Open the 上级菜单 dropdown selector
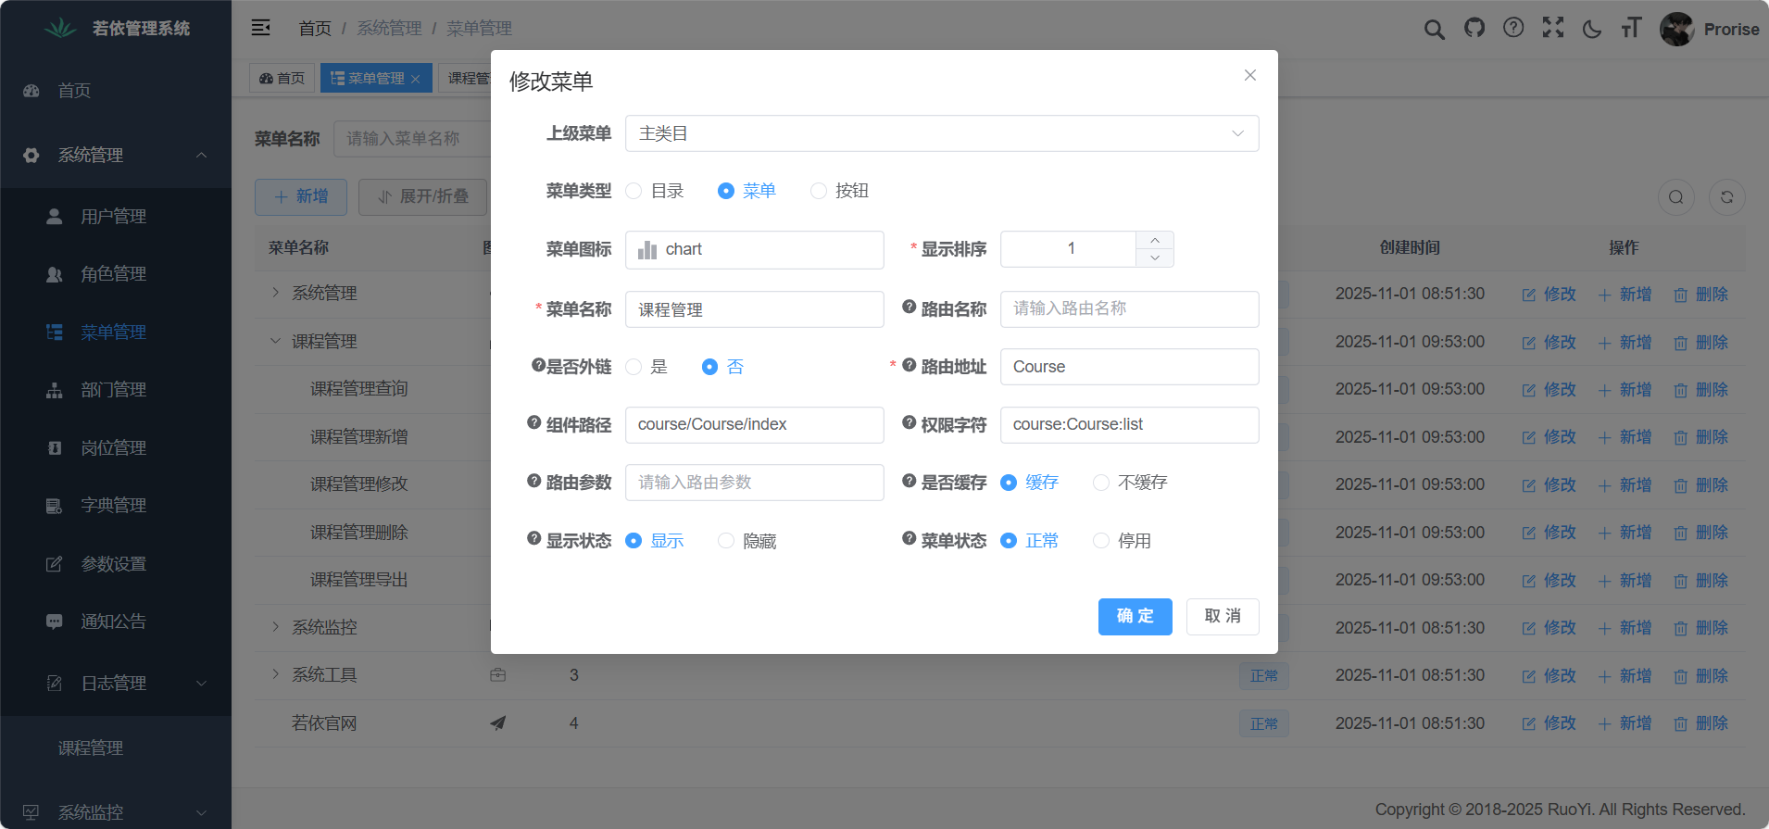1769x829 pixels. coord(941,133)
